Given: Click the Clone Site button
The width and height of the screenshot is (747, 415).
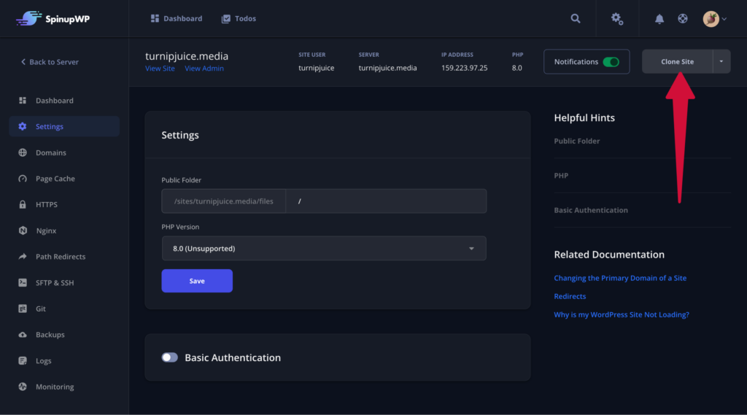Looking at the screenshot, I should pos(677,61).
